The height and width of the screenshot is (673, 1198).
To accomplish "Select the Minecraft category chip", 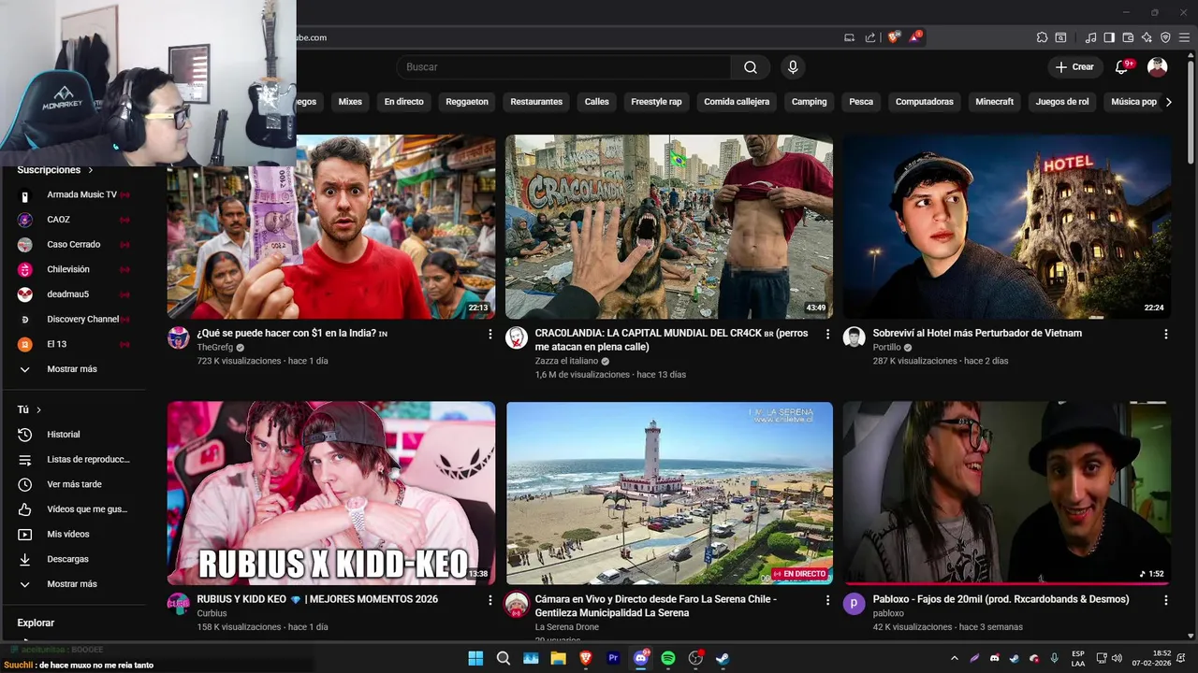I will (x=994, y=102).
